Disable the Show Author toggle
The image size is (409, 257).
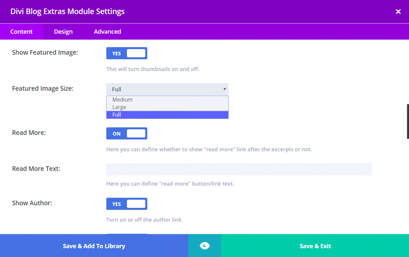point(127,204)
